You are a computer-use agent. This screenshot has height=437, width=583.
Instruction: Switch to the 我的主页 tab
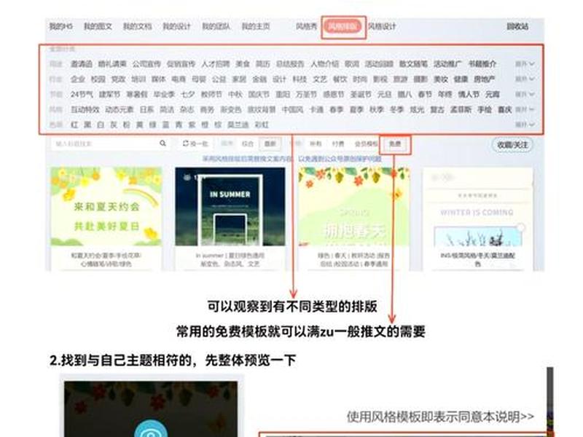coord(256,26)
